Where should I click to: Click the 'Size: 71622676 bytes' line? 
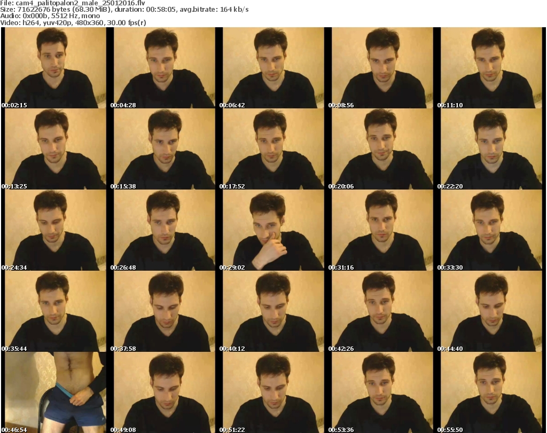124,10
